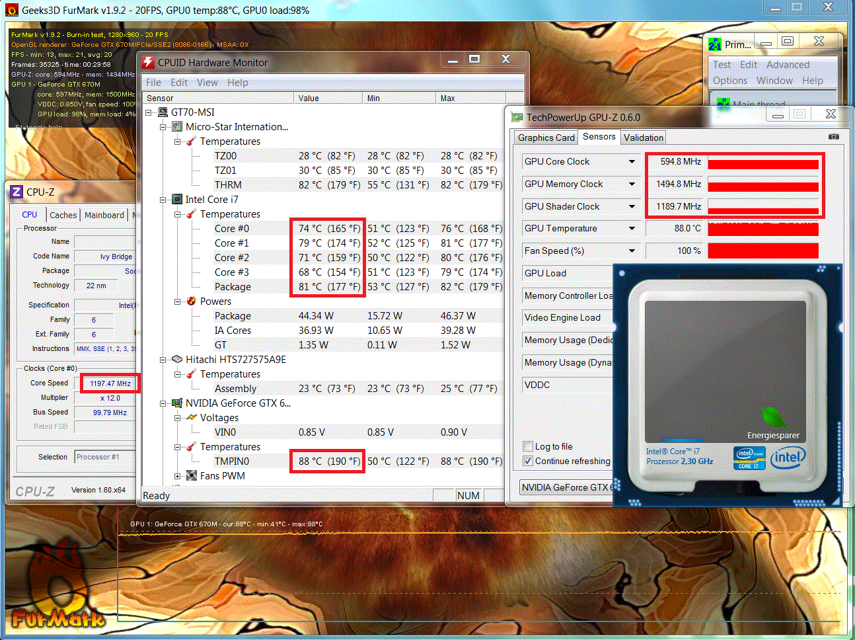Collapse the Voltages tree node
The image size is (855, 640).
point(178,418)
